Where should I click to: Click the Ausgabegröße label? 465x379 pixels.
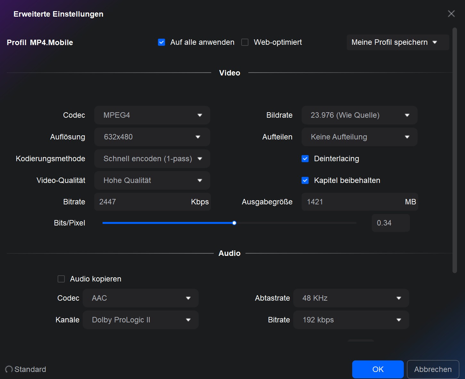click(267, 202)
